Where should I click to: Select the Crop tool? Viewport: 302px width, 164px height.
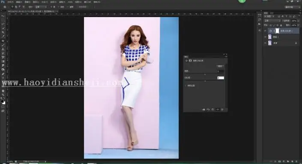[3, 32]
